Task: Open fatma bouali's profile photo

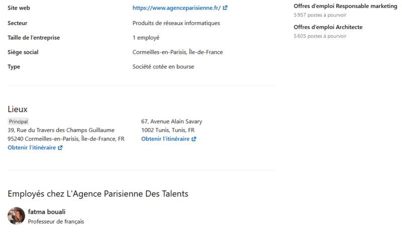Action: click(x=16, y=216)
